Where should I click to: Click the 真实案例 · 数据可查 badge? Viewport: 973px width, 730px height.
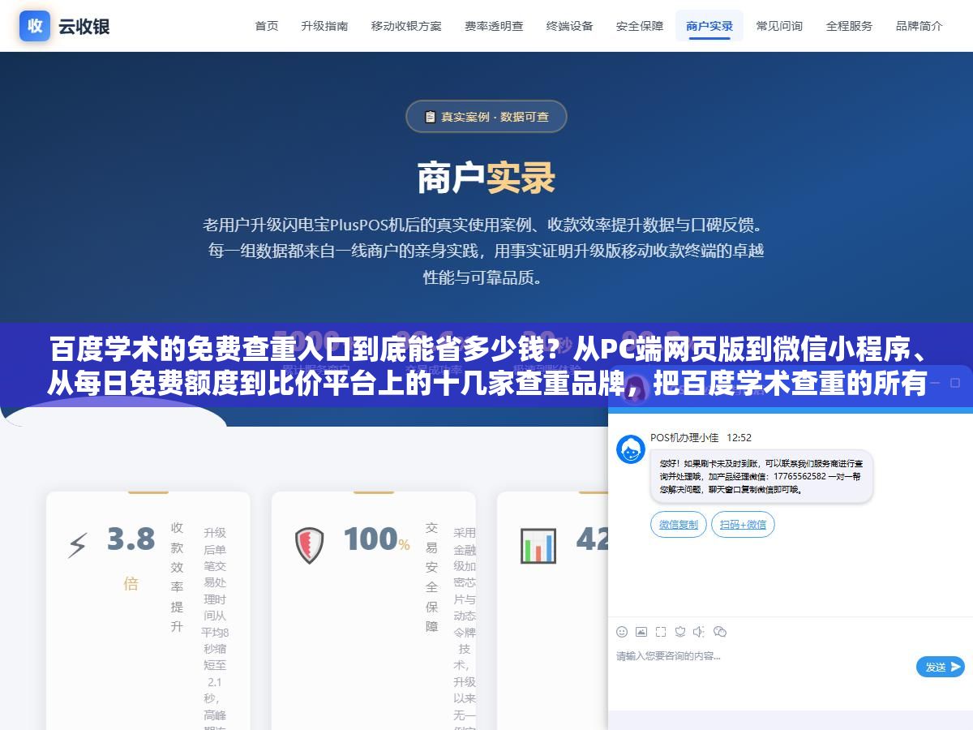click(x=486, y=116)
